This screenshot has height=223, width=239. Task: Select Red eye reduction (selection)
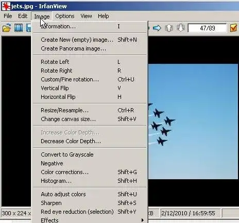tap(90, 212)
